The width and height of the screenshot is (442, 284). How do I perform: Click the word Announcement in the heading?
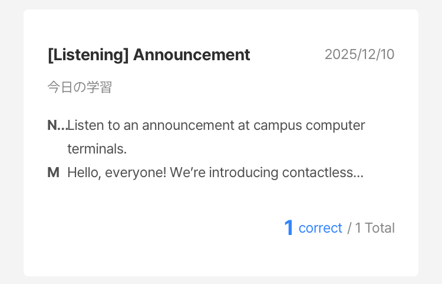[x=192, y=55]
